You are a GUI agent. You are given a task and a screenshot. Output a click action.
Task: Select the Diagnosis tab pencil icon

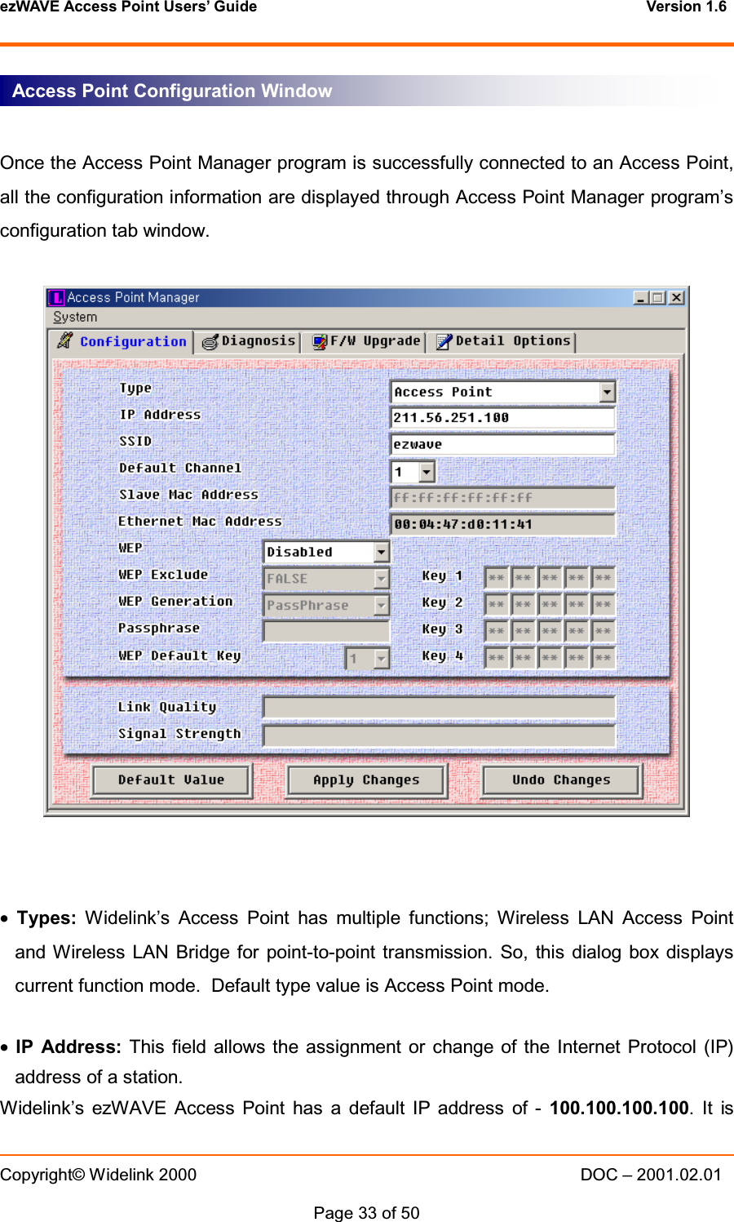(210, 340)
